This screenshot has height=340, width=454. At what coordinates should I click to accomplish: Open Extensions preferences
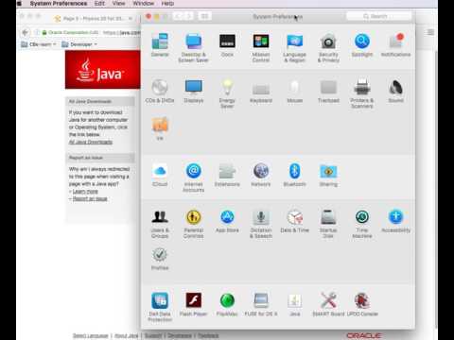[227, 175]
